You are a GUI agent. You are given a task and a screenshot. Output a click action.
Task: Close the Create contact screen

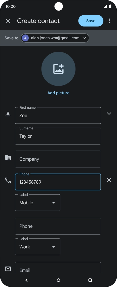(x=8, y=21)
